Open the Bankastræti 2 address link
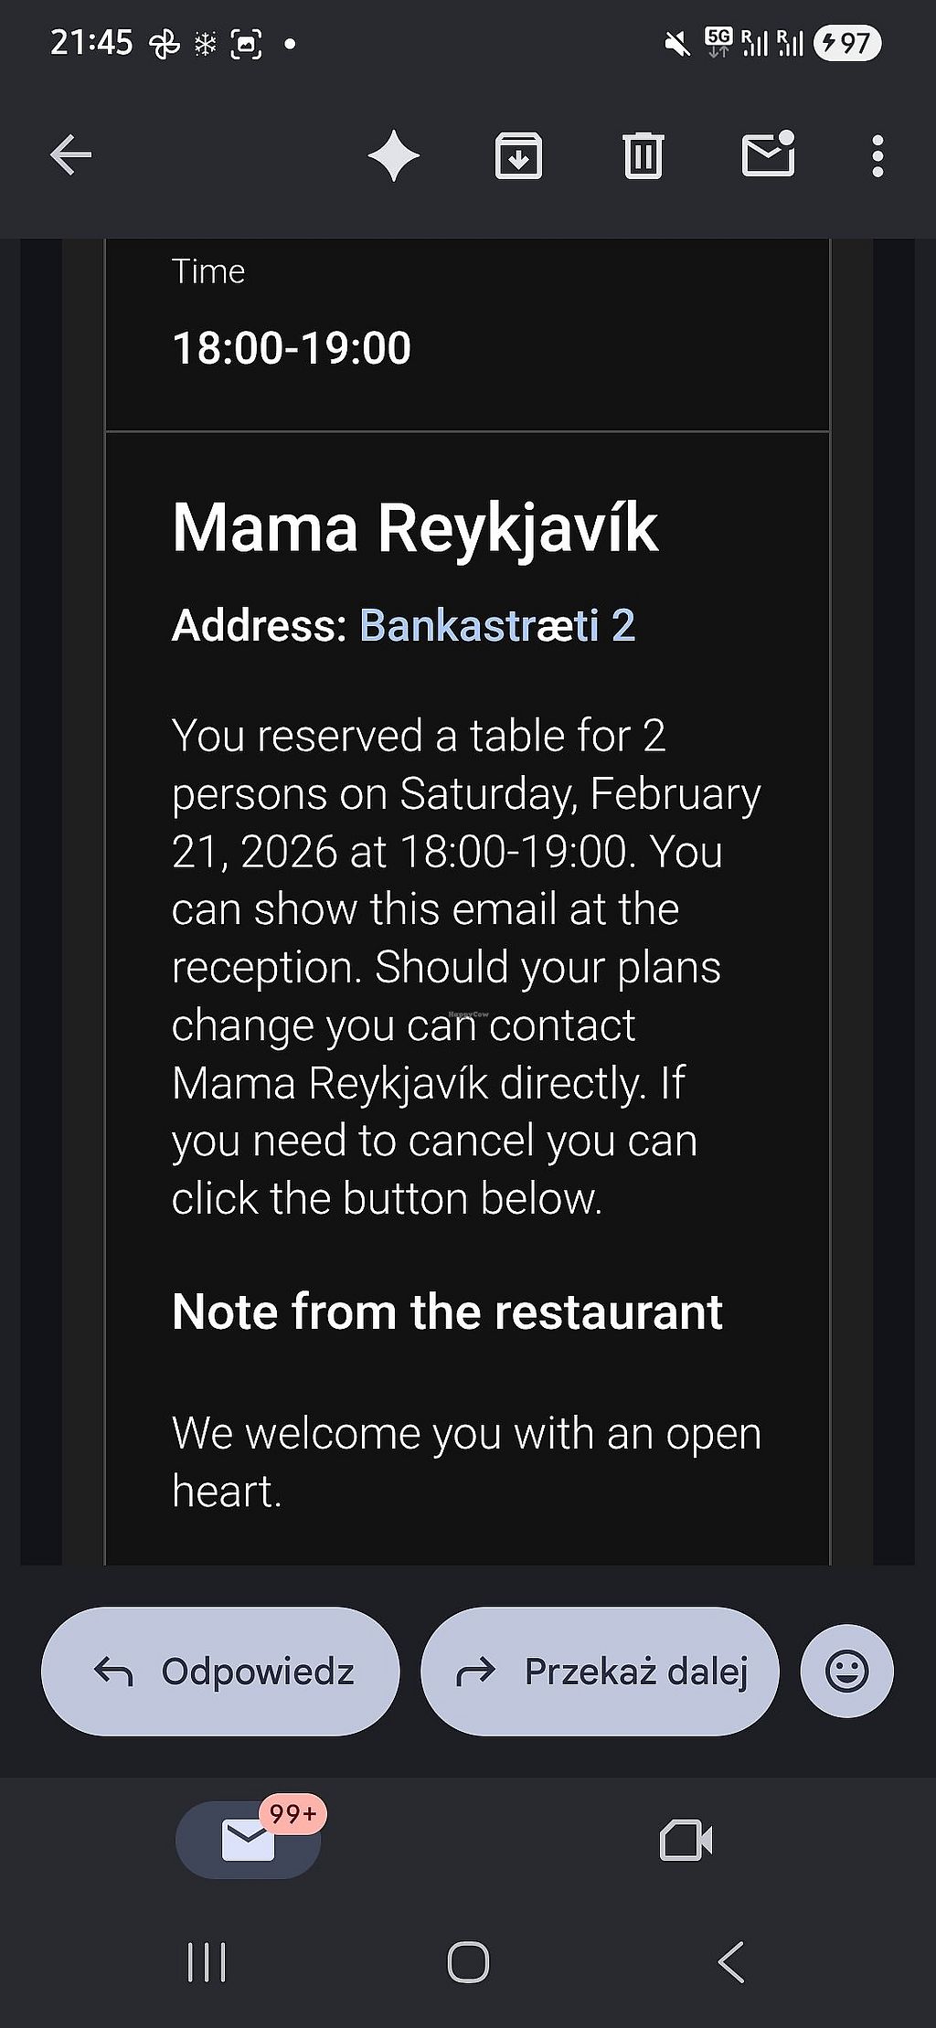 coord(497,626)
